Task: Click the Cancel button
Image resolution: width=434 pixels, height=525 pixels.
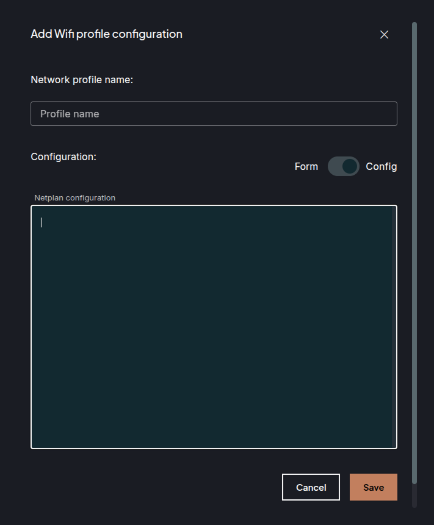Action: coord(311,487)
